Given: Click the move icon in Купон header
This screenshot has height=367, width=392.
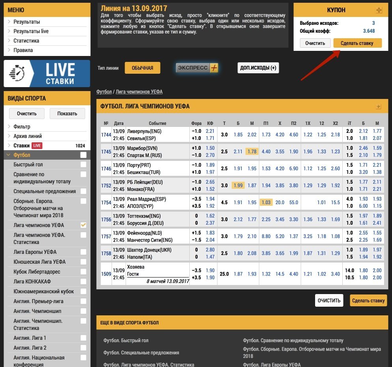Looking at the screenshot, I should (379, 10).
